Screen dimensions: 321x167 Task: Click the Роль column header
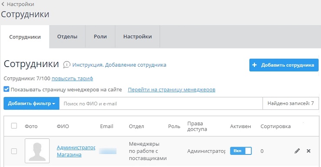[174, 126]
